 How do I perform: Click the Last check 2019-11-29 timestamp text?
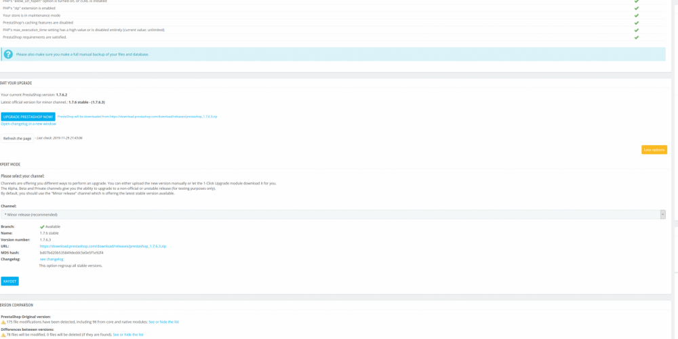(60, 138)
